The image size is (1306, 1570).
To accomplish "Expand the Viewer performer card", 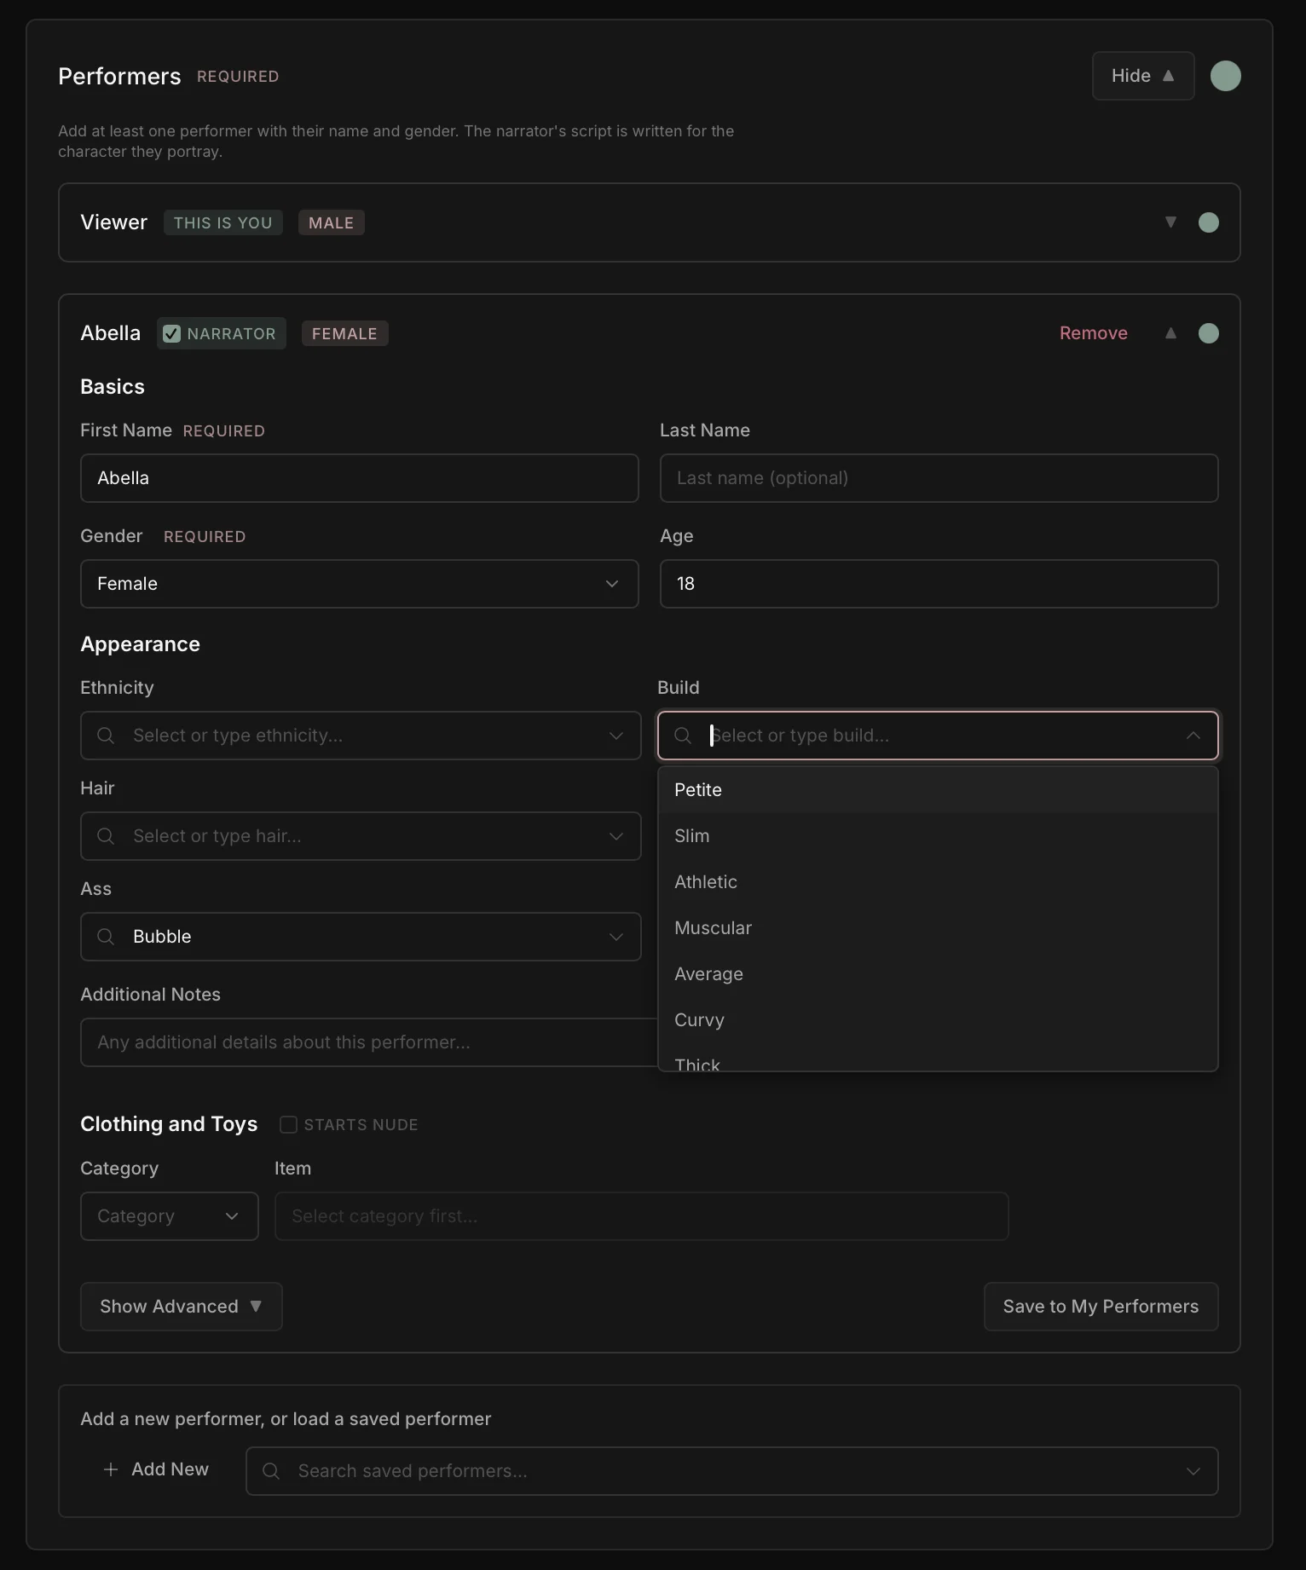I will (1170, 222).
